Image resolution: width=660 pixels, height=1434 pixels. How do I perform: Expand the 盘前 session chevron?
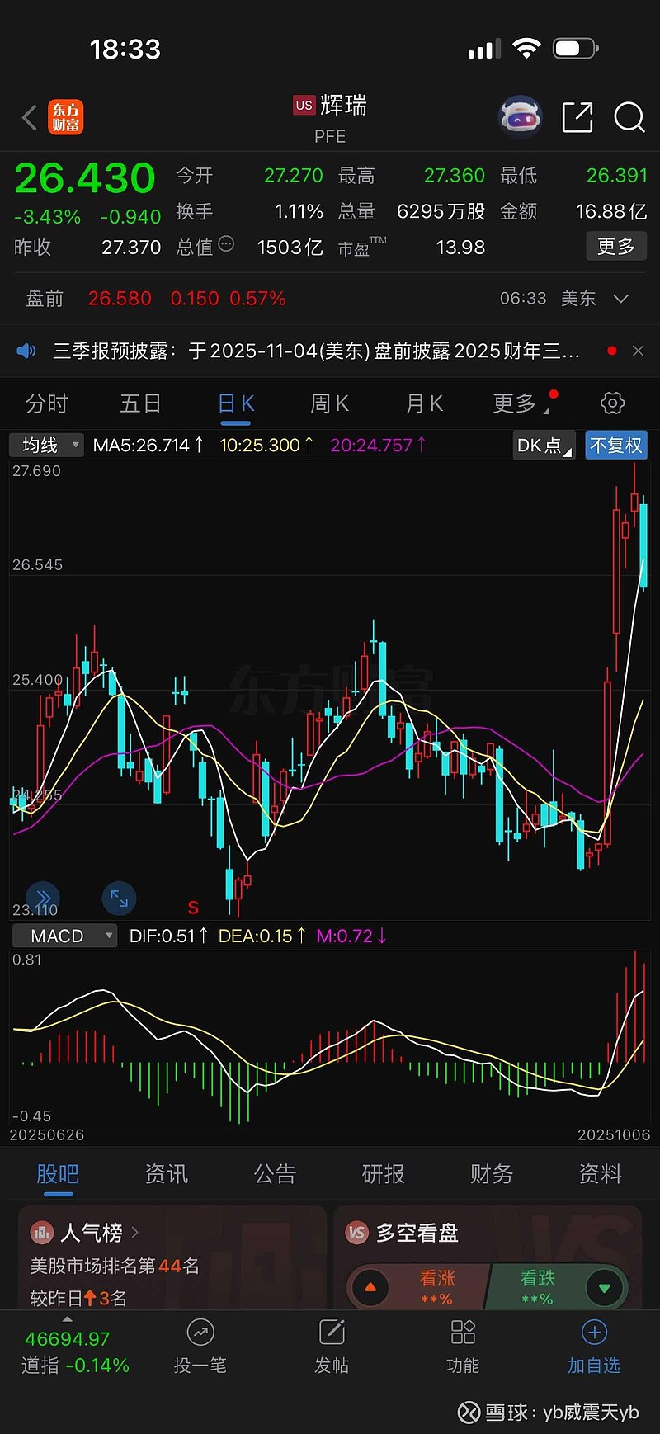(621, 299)
